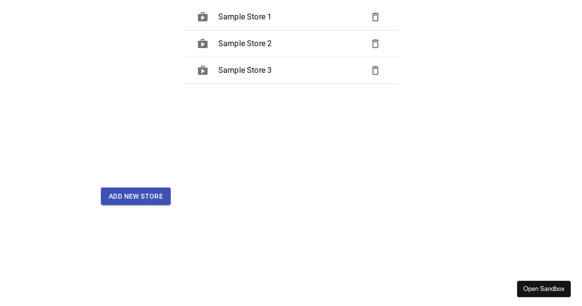The height and width of the screenshot is (306, 582).
Task: Click the play symbol inside Sample Store 1 icon
Action: pyautogui.click(x=203, y=17)
